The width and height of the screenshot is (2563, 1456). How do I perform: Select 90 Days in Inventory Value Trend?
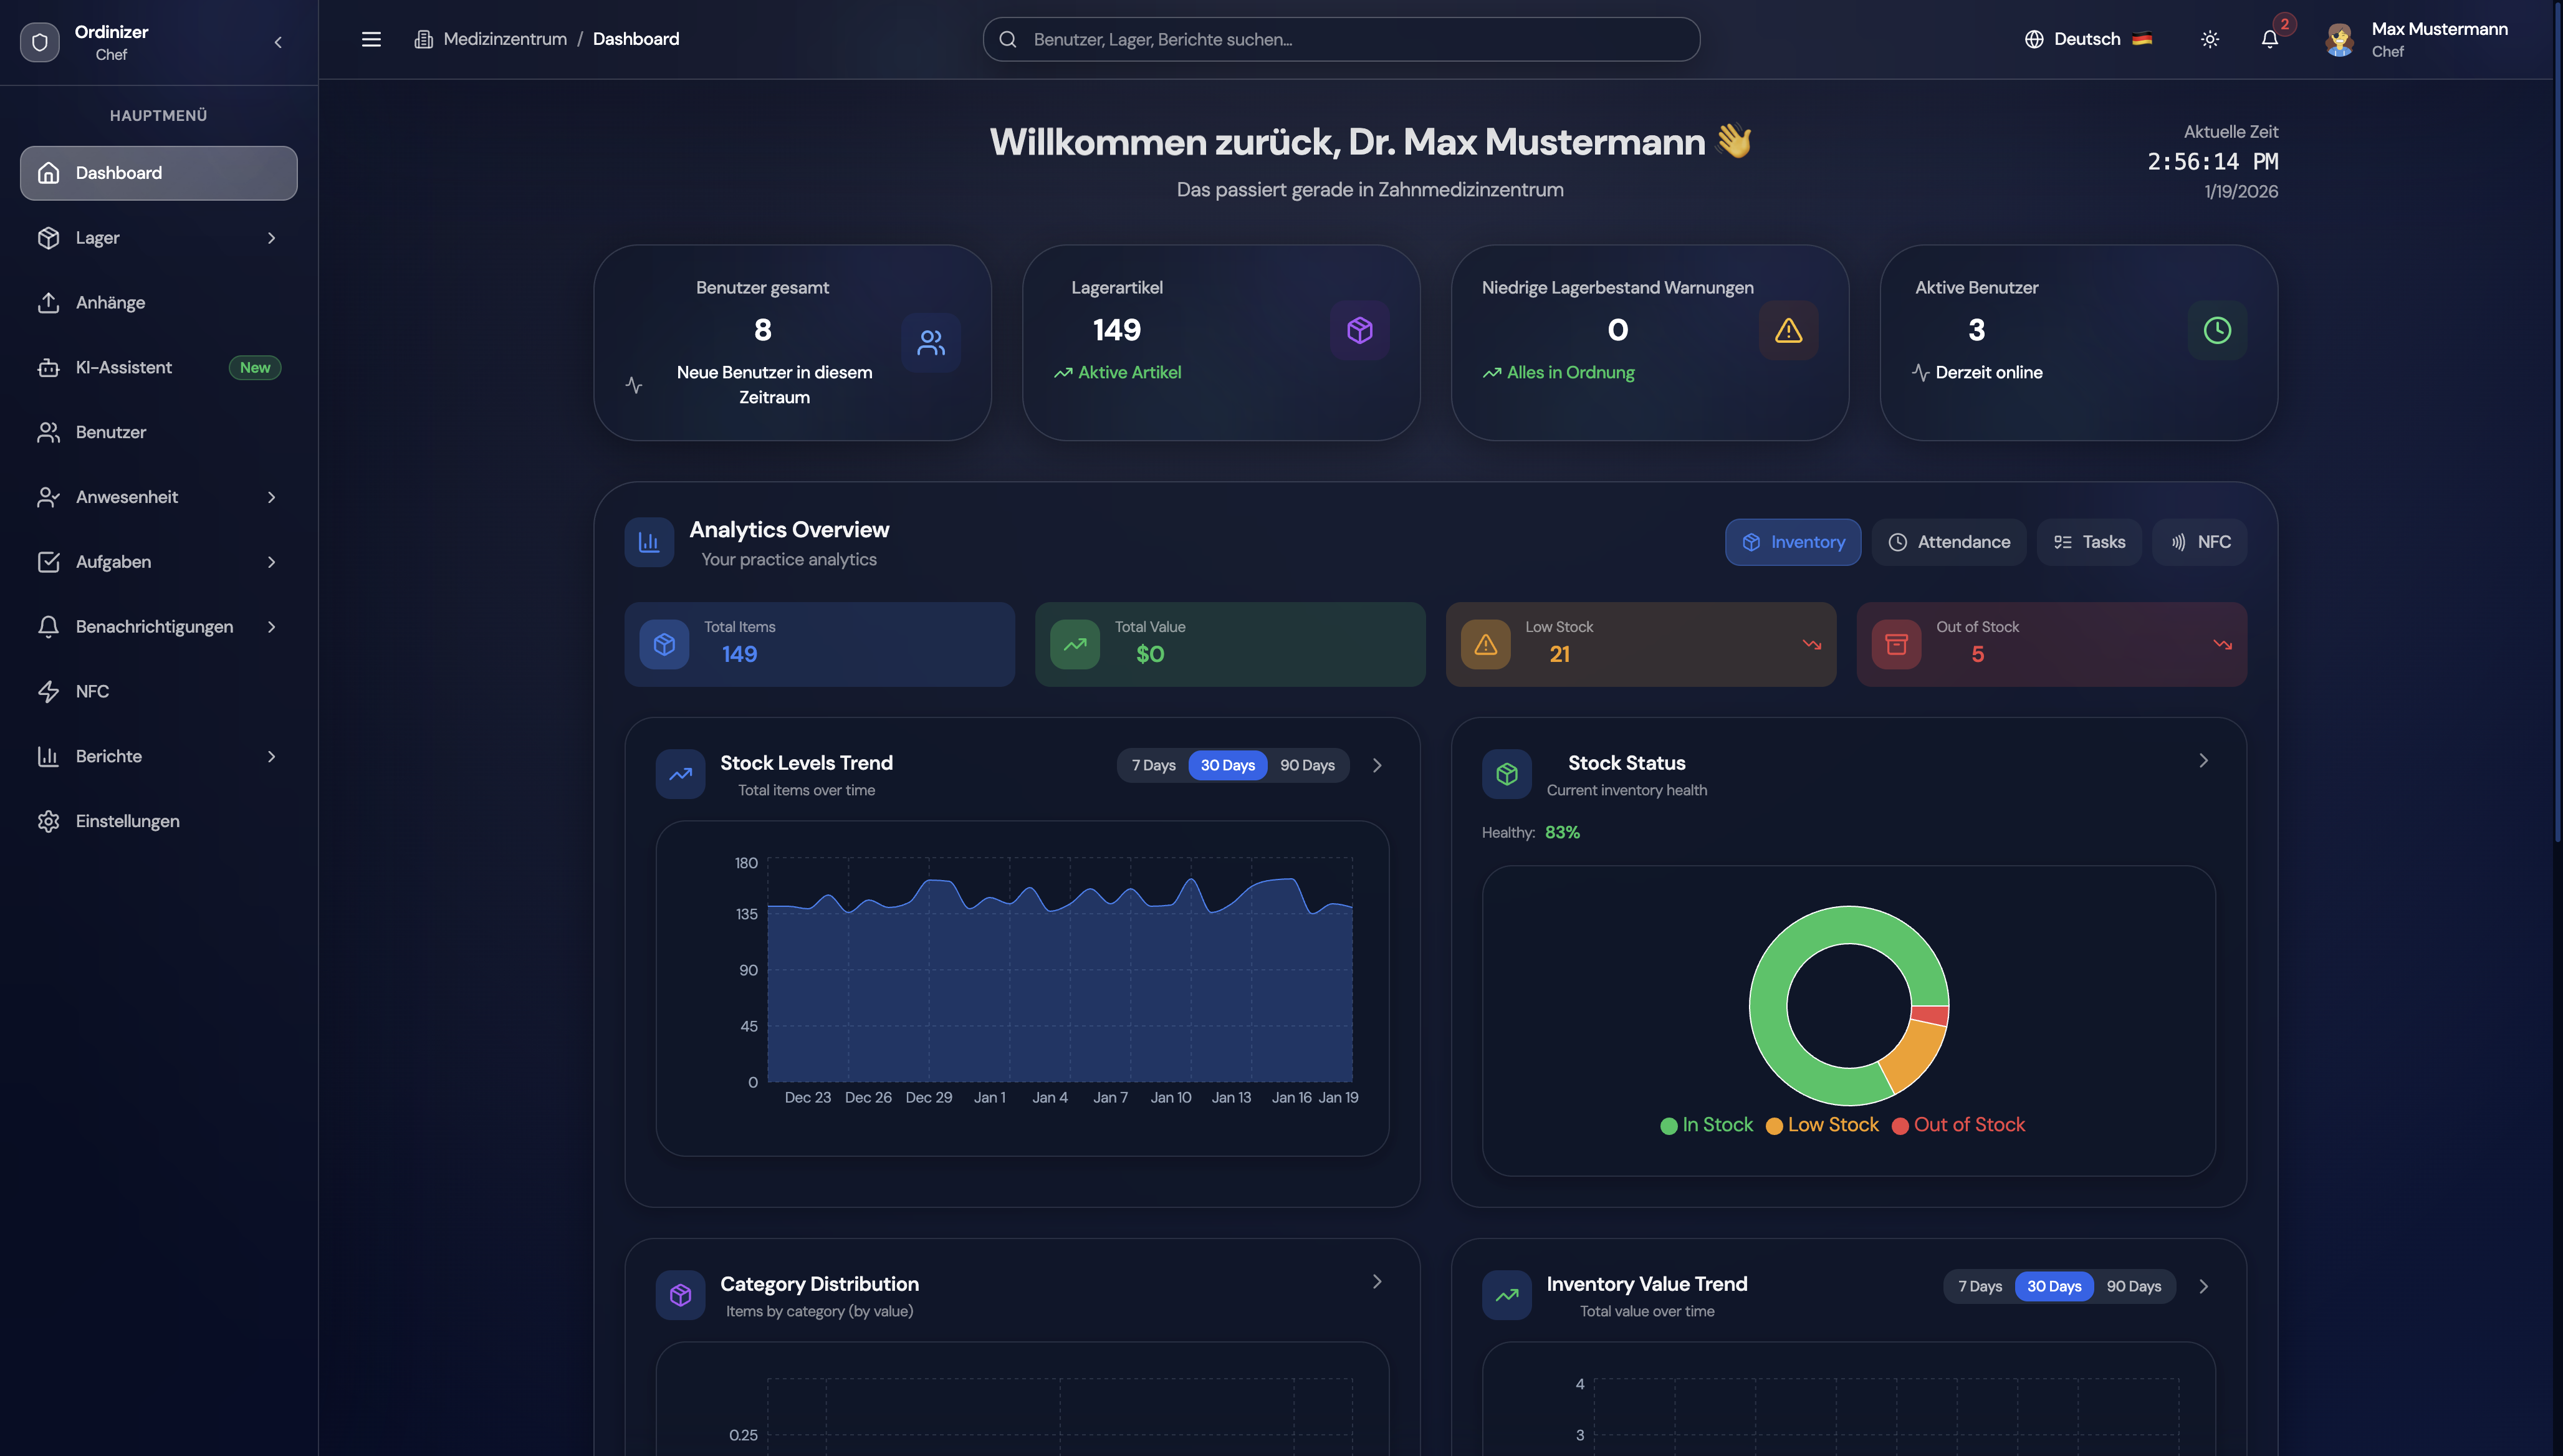(2133, 1286)
